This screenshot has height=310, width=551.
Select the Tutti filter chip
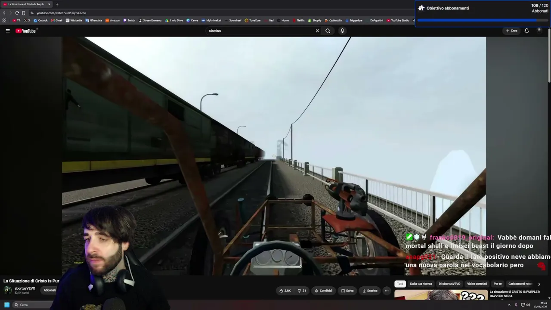point(400,284)
